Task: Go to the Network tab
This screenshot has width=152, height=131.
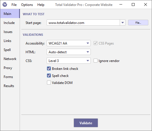Action: tap(10, 59)
